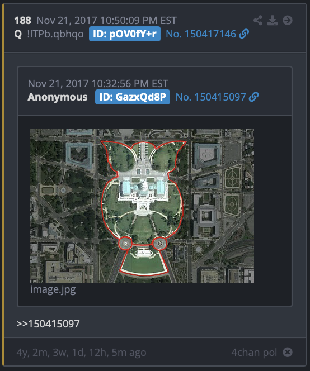The height and width of the screenshot is (371, 310).
Task: Select the ID: GazxQd8P badge
Action: pyautogui.click(x=133, y=97)
